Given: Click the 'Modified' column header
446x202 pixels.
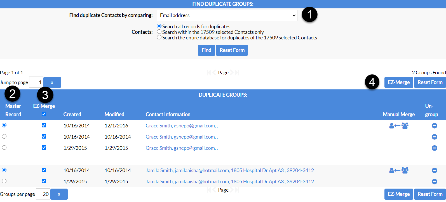Looking at the screenshot, I should click(114, 115).
